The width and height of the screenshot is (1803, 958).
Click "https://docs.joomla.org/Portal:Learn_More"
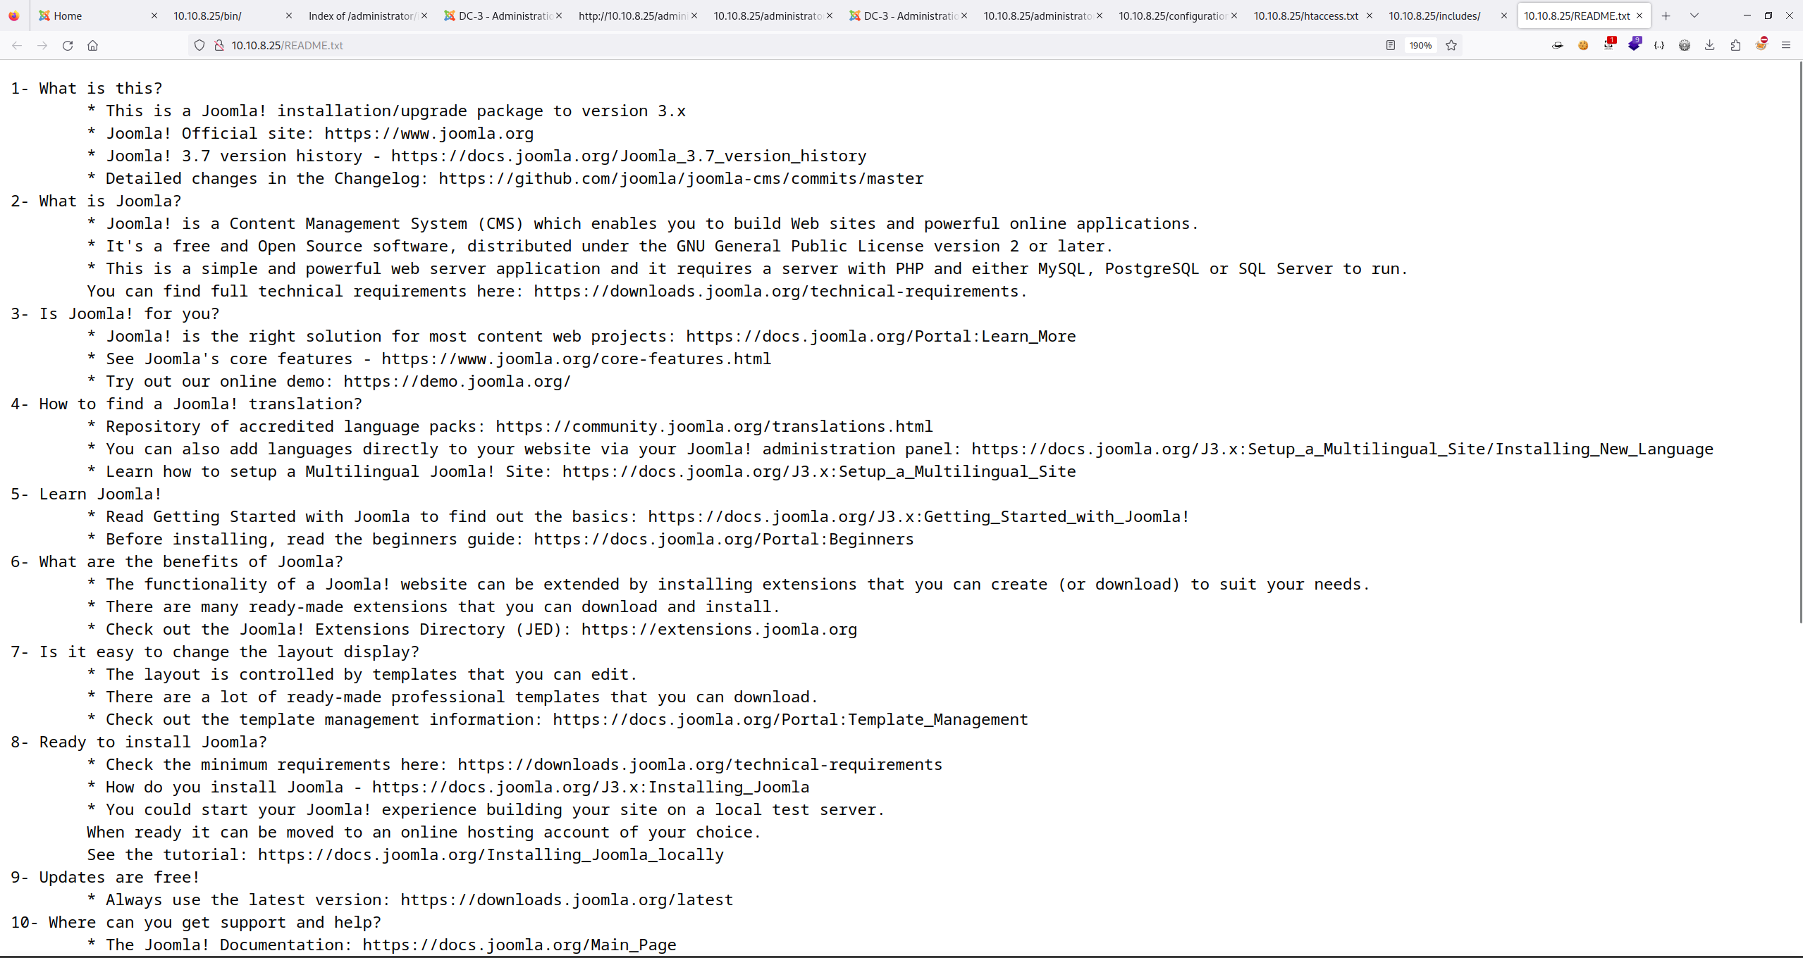[881, 336]
